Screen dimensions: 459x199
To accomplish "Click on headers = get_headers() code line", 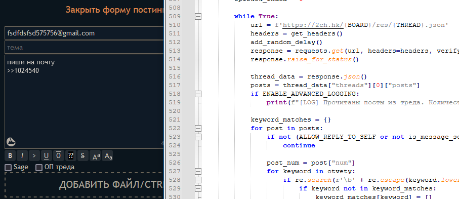I will coord(297,34).
